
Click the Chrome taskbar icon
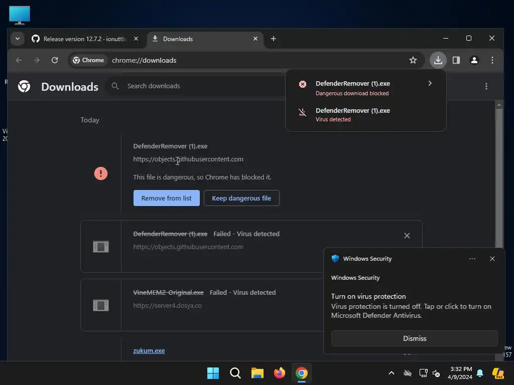[302, 373]
